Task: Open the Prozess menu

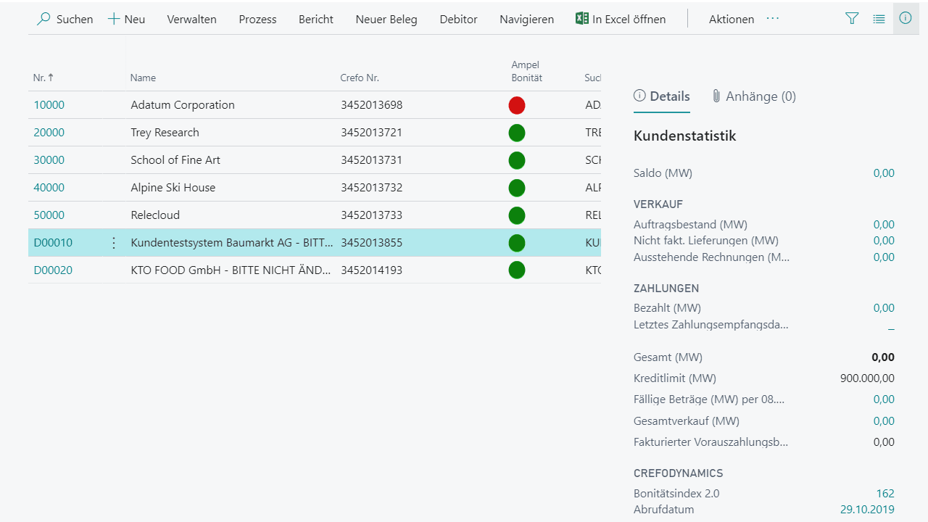Action: tap(258, 20)
